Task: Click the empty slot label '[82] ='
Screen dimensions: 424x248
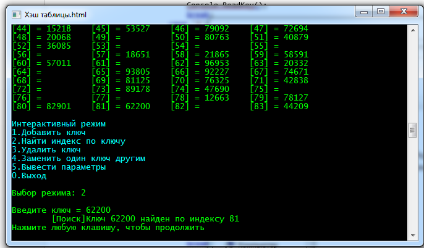Action: click(x=185, y=106)
